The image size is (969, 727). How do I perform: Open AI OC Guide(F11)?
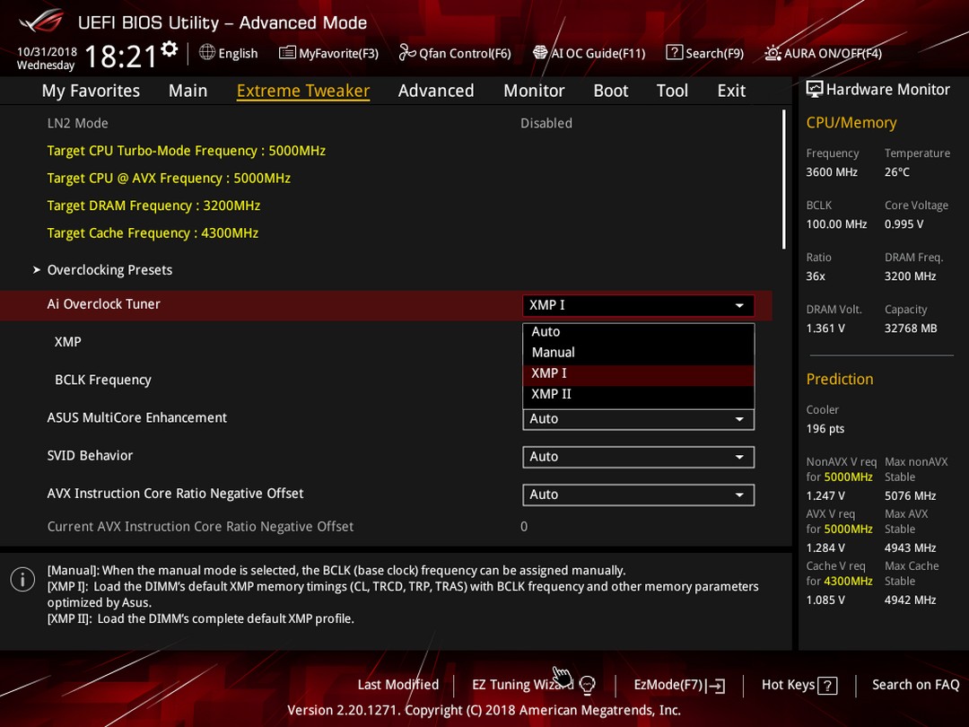tap(589, 53)
